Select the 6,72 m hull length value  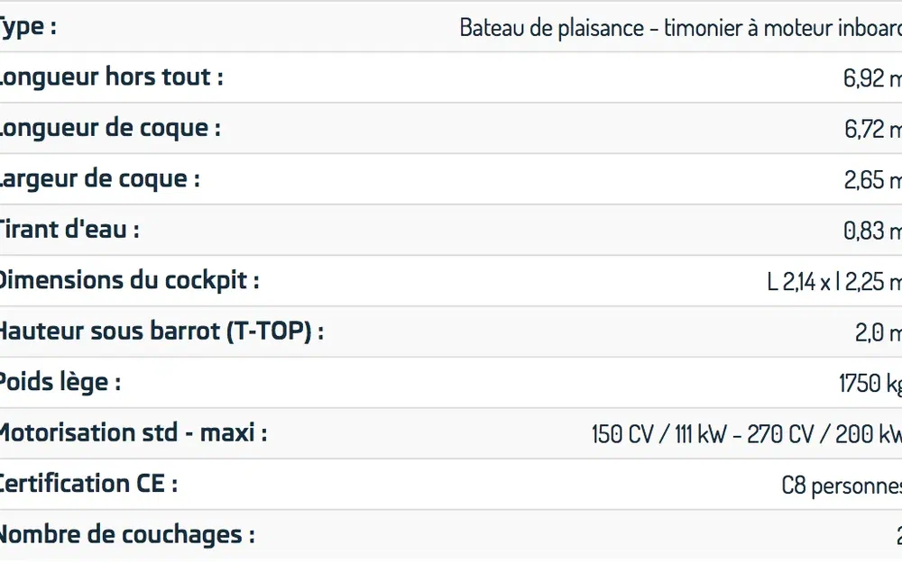point(872,129)
